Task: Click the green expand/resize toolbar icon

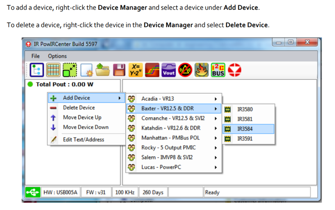Action: 70,70
